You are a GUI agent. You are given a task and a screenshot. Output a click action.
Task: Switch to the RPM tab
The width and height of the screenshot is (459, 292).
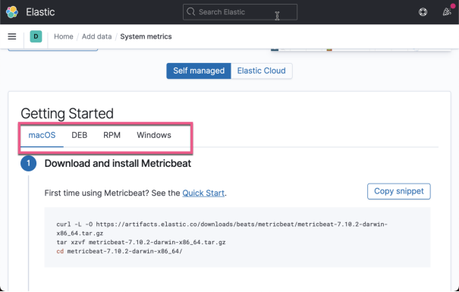coord(112,135)
